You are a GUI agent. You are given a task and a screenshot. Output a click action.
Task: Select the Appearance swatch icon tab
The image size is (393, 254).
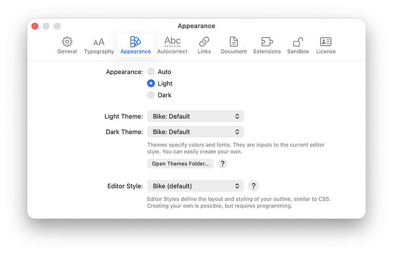pos(136,46)
